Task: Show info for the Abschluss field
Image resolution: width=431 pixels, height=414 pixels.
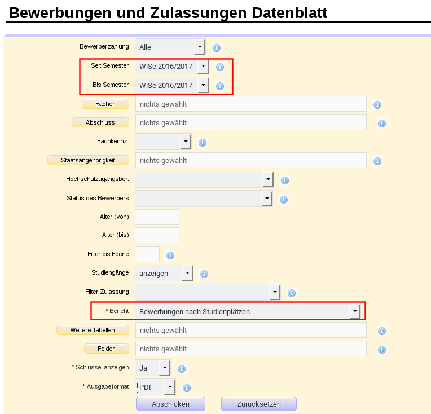Action: pyautogui.click(x=381, y=124)
